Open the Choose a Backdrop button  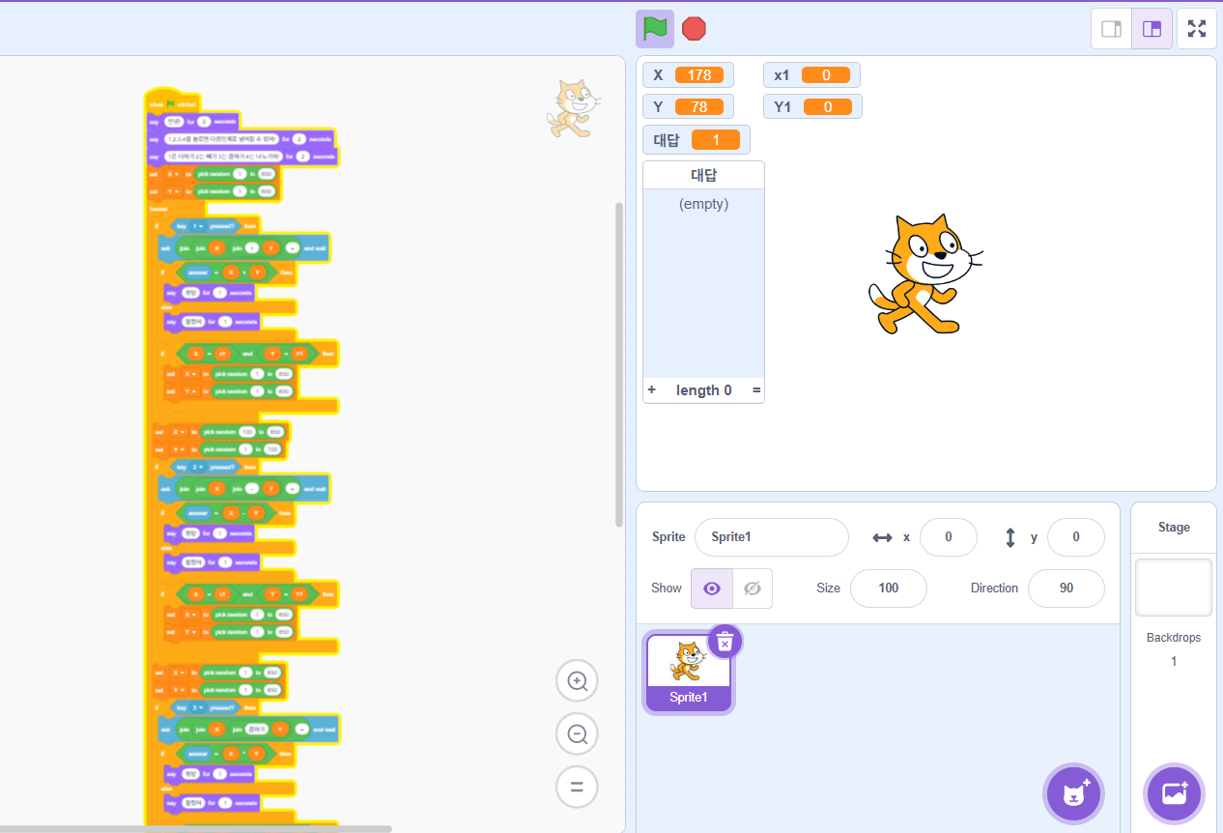[x=1174, y=793]
